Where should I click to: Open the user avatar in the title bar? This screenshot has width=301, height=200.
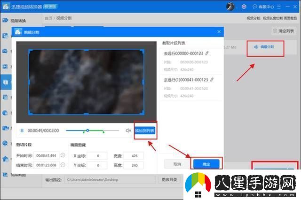(230, 7)
